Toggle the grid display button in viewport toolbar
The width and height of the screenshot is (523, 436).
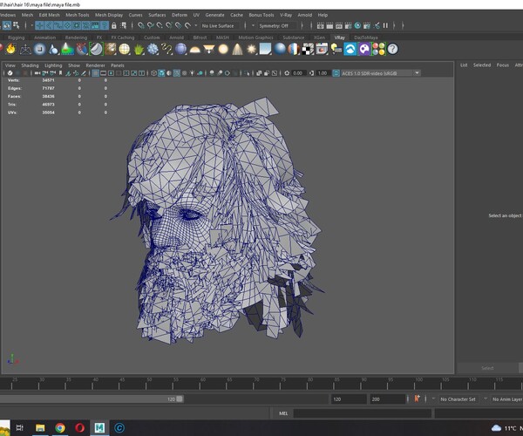(x=95, y=73)
